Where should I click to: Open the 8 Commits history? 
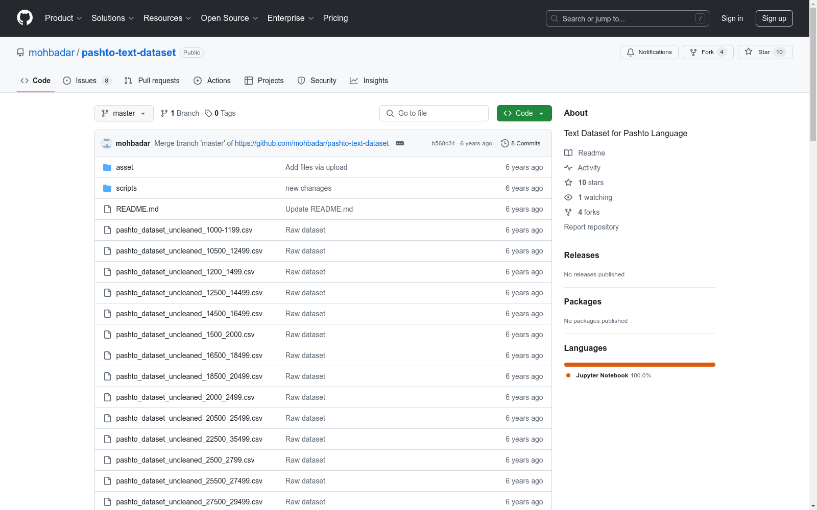coord(520,143)
